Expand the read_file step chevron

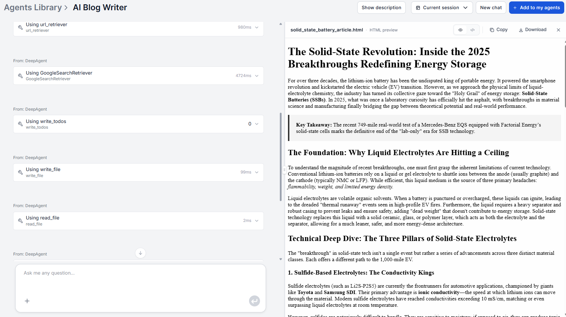click(257, 221)
